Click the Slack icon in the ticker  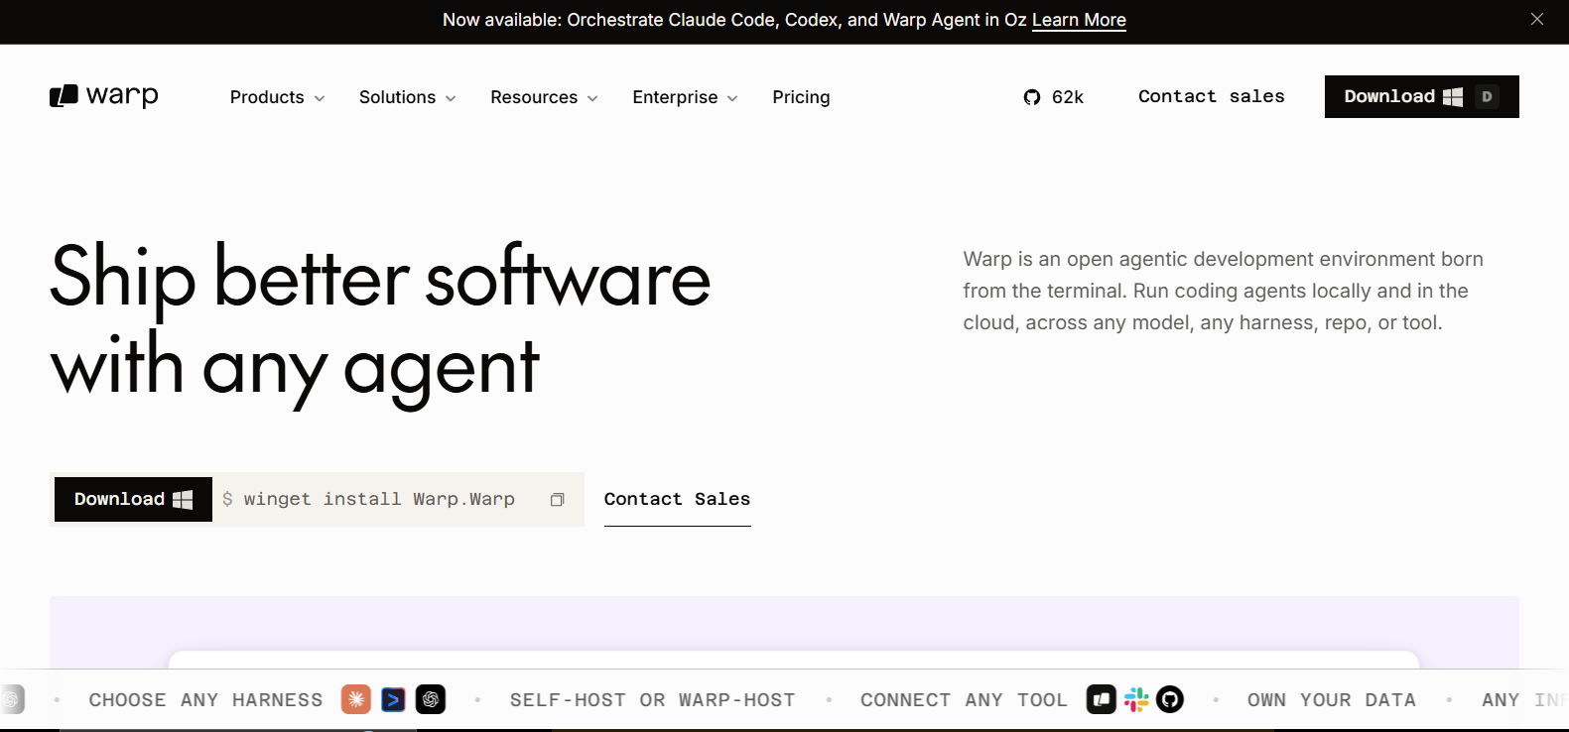coord(1136,699)
